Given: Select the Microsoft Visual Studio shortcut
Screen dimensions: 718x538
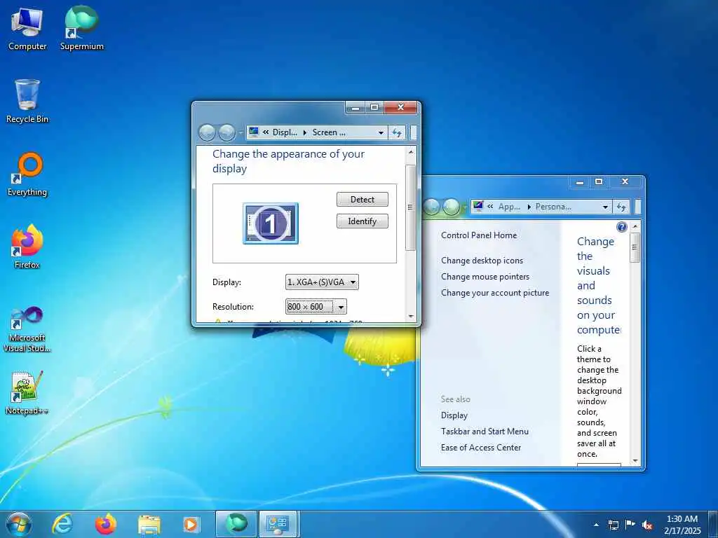Looking at the screenshot, I should [27, 329].
